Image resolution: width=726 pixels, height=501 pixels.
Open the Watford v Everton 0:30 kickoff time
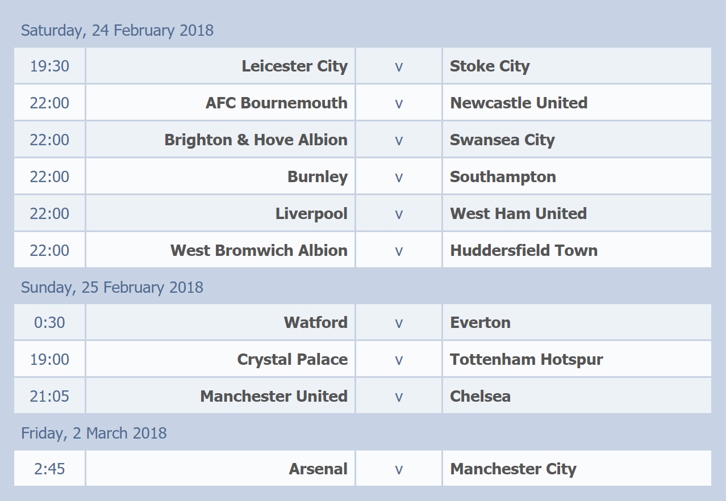coord(49,322)
